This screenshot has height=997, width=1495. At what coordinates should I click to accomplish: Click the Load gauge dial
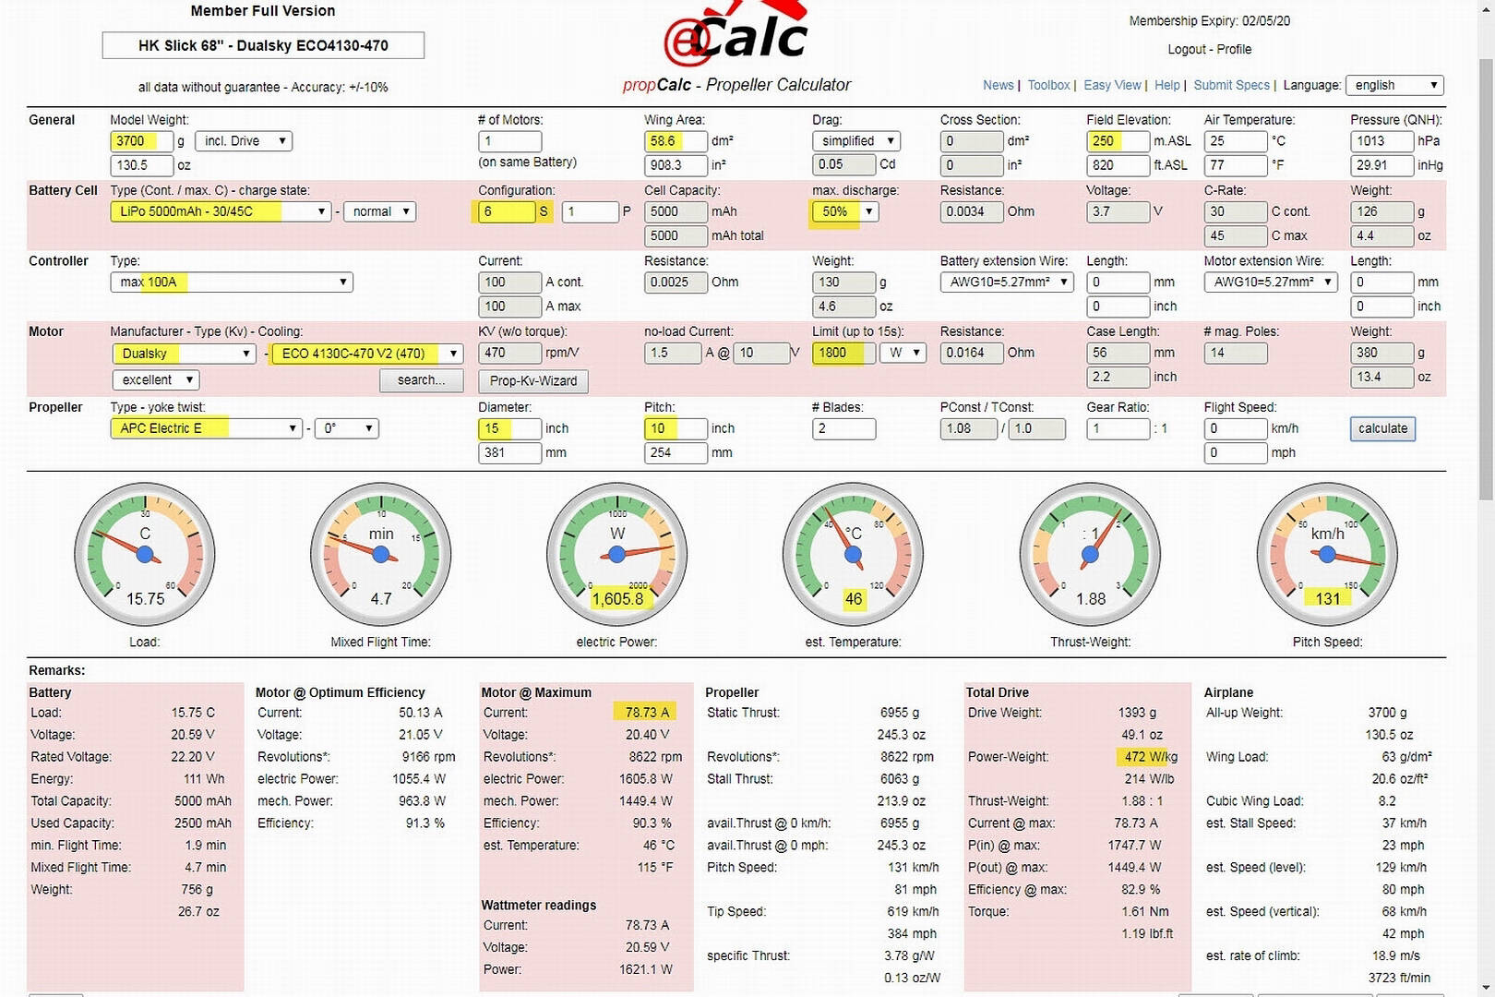145,555
